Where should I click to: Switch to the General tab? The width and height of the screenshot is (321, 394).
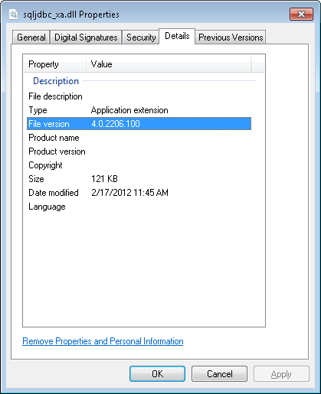31,37
